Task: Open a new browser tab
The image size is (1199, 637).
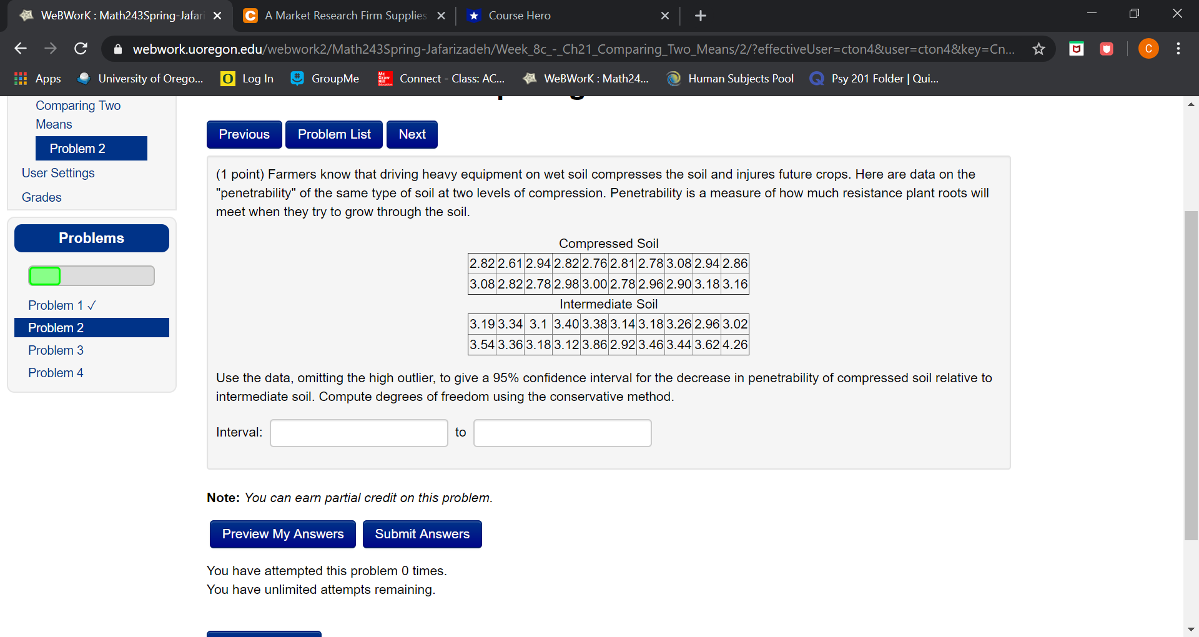Action: pos(701,16)
